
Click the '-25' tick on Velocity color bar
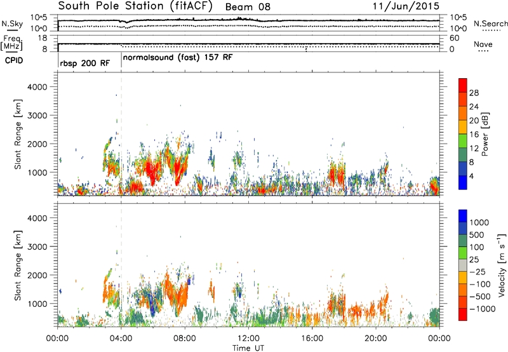[x=478, y=272]
